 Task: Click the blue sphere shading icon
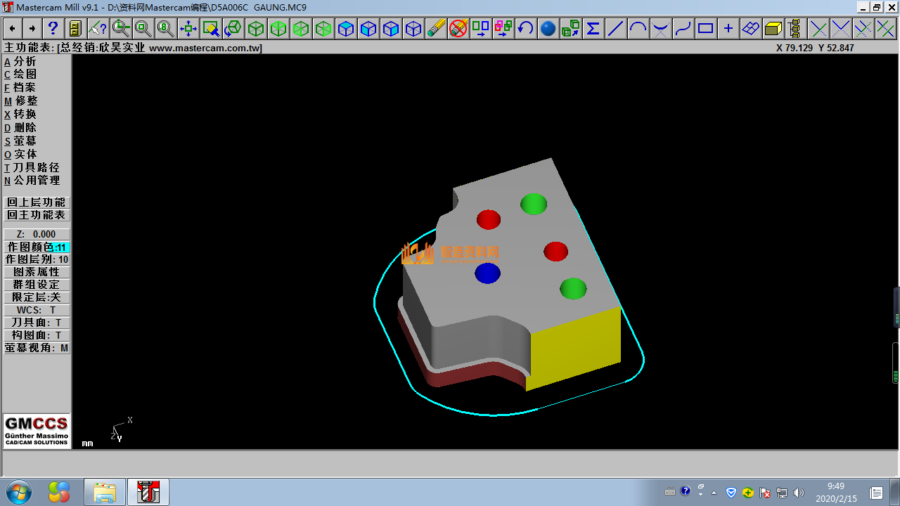tap(548, 29)
